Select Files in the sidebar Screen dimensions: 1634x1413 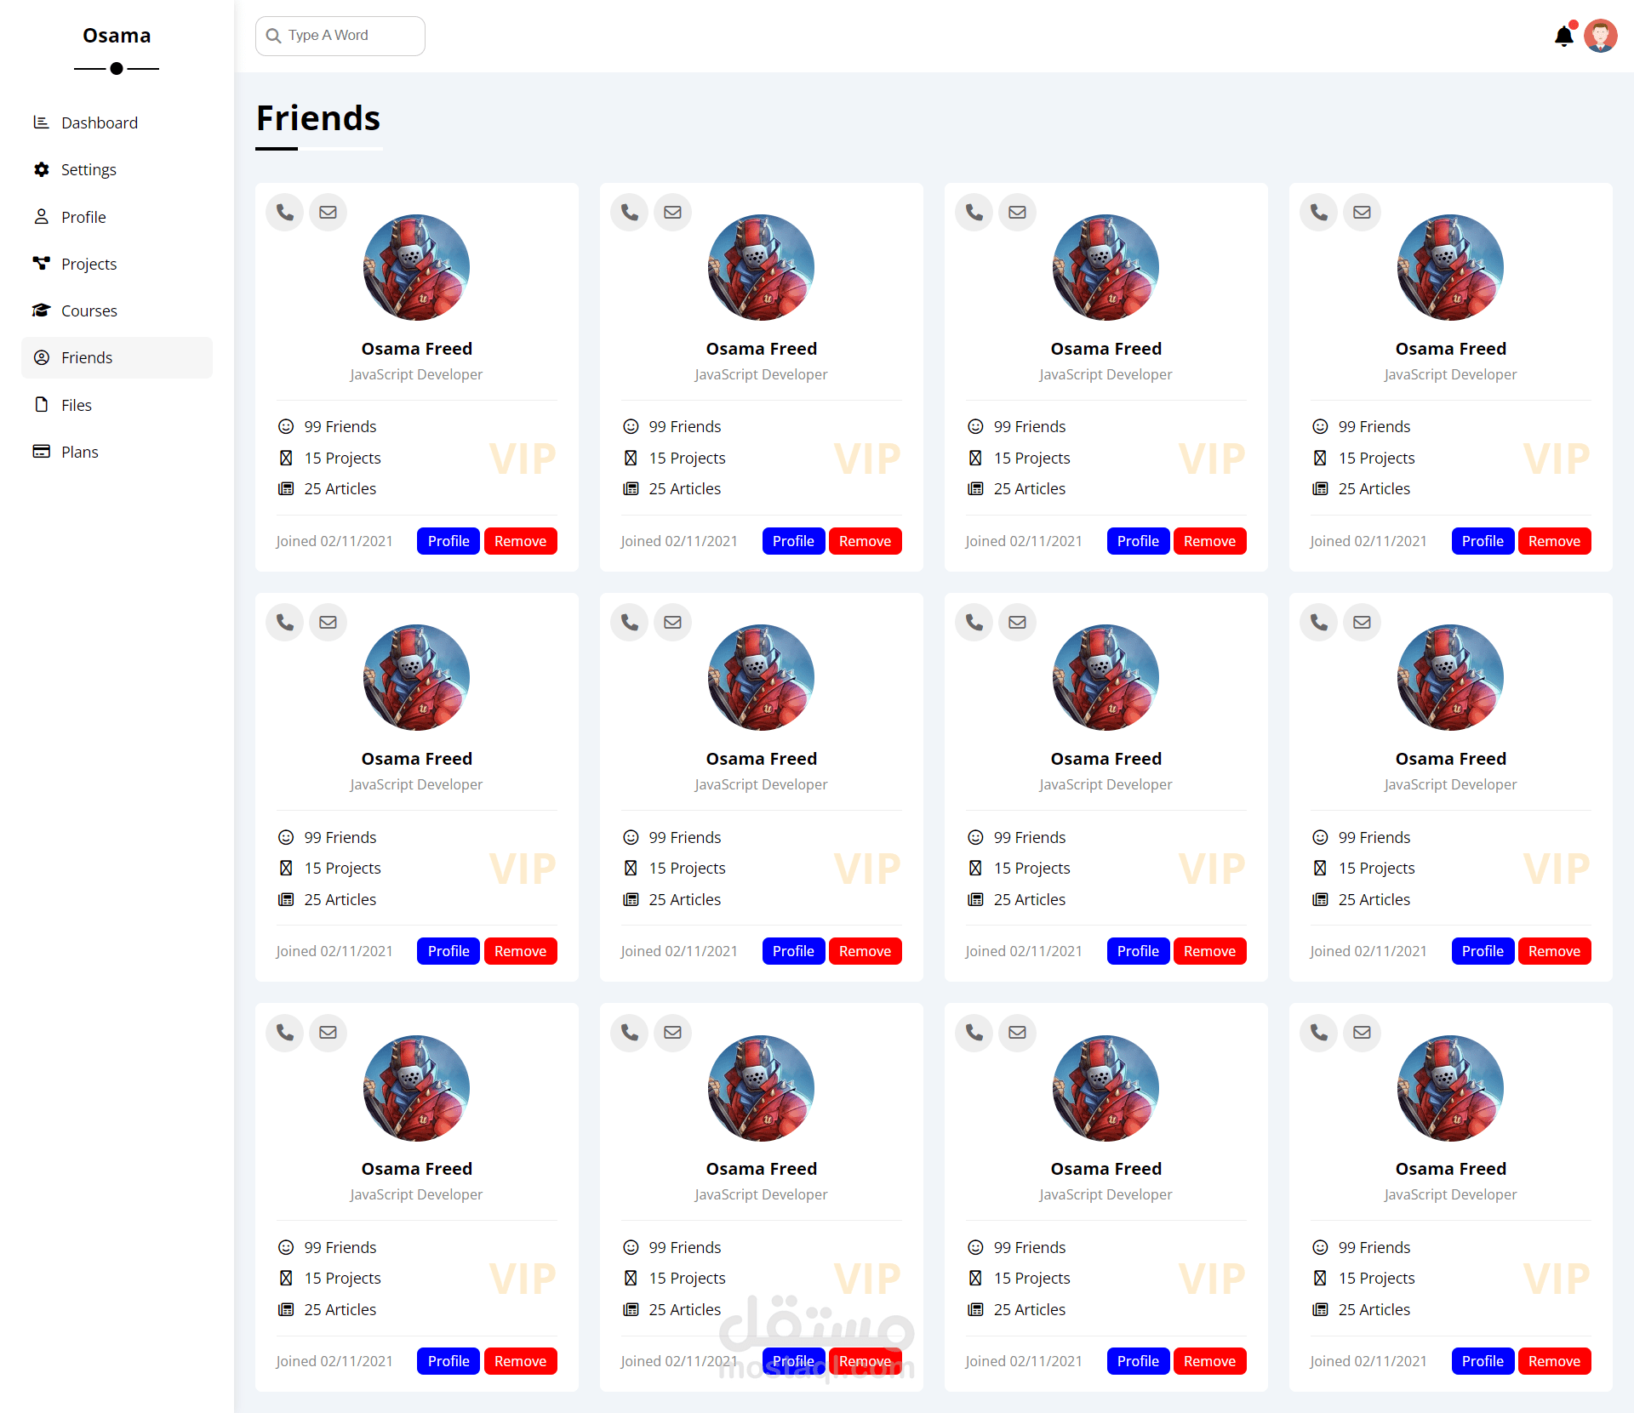[x=76, y=405]
